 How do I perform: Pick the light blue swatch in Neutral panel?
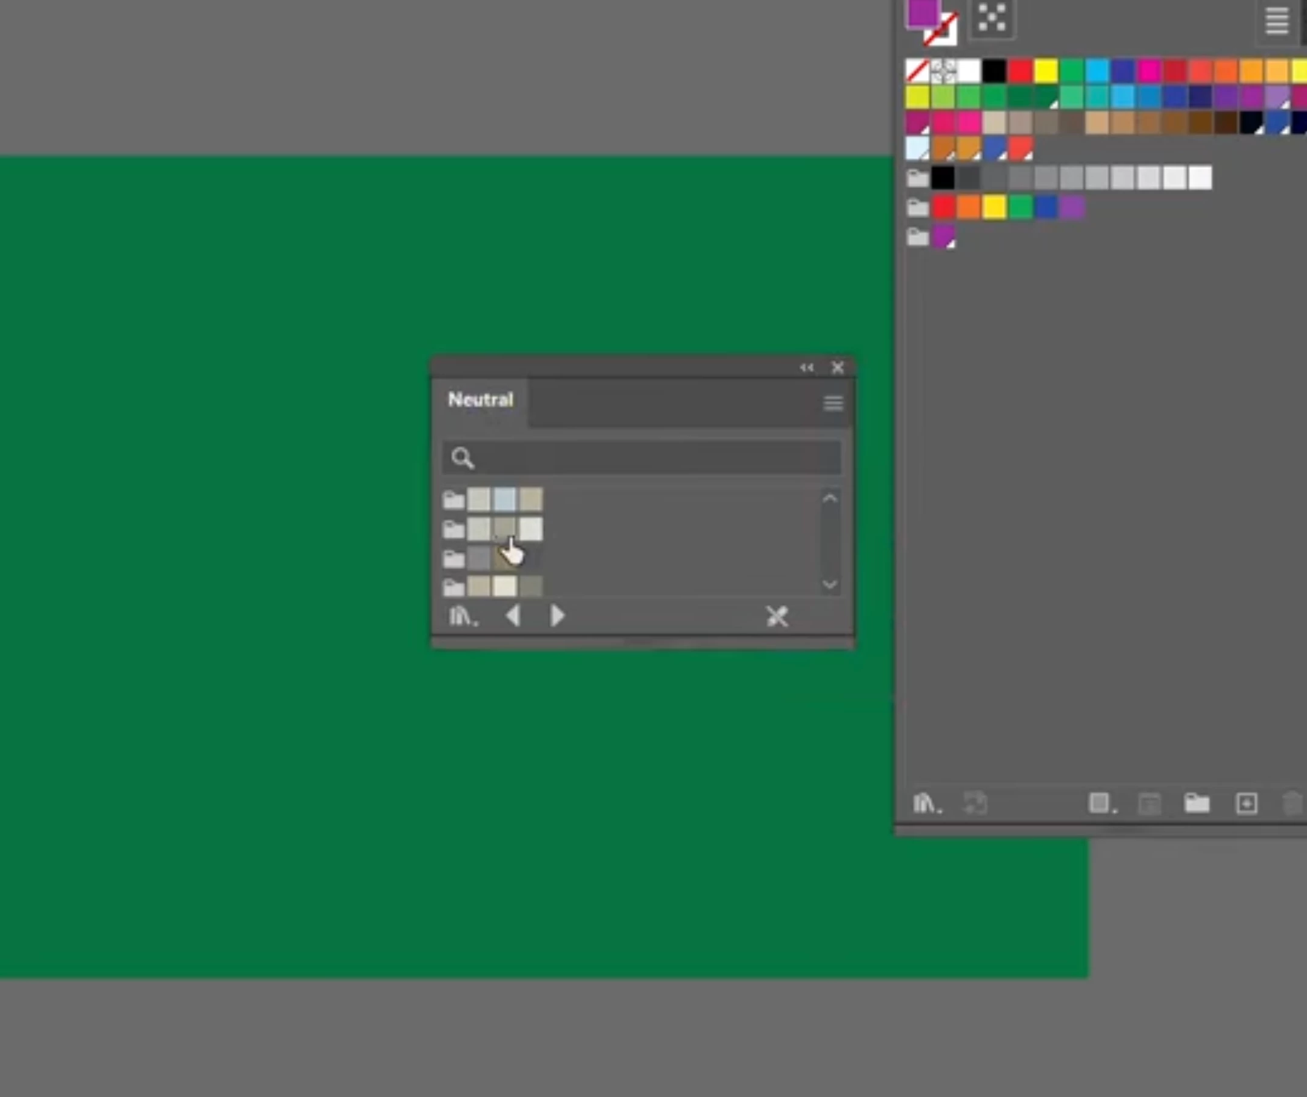(x=505, y=499)
